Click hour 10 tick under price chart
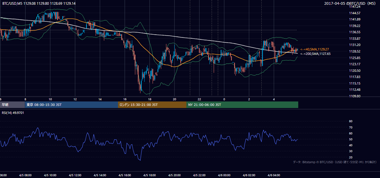The image size is (380, 178). tap(50, 99)
